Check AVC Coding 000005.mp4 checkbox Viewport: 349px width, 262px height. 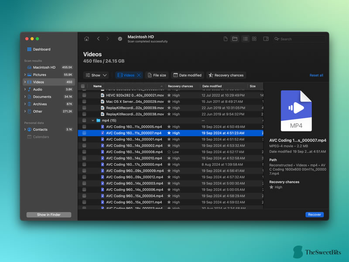point(84,127)
